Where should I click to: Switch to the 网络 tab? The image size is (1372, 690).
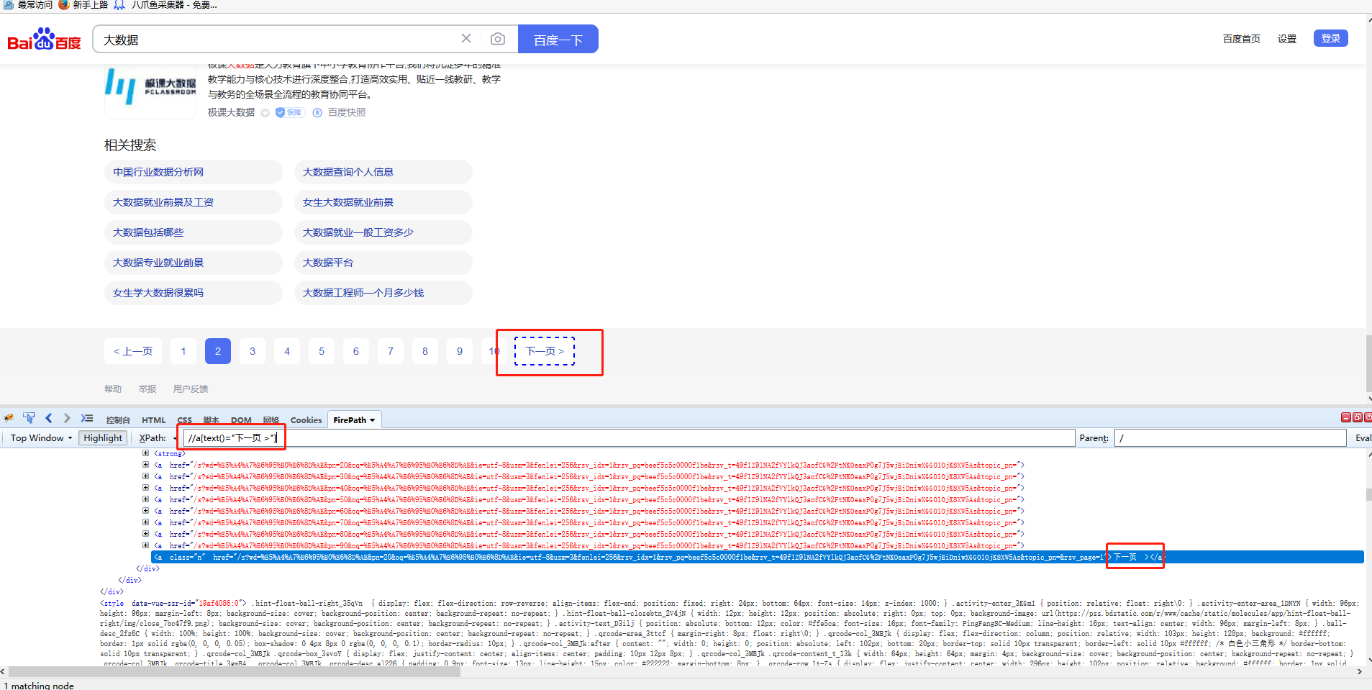point(271,420)
